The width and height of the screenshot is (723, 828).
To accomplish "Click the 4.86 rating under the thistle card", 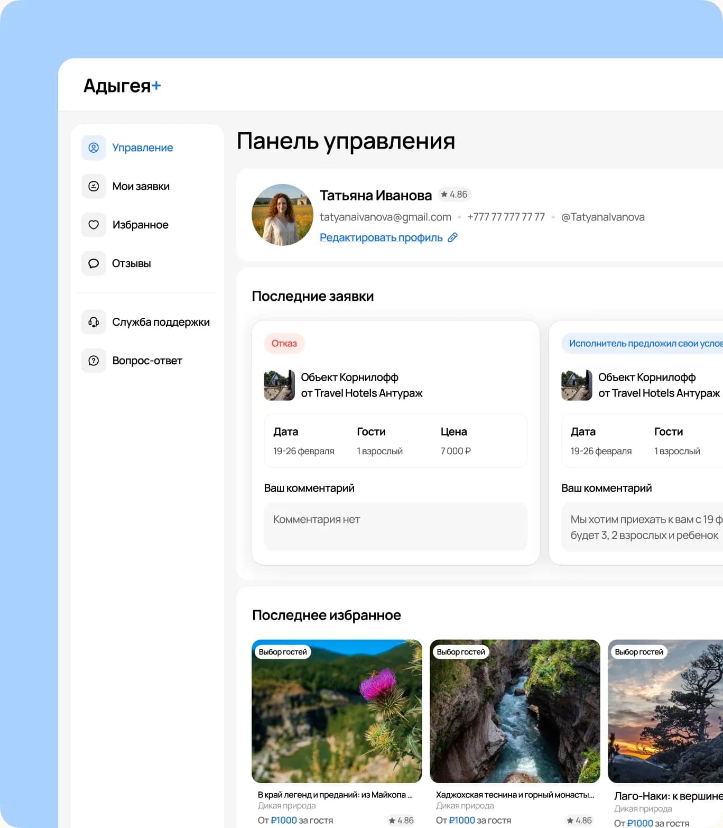I will pyautogui.click(x=401, y=821).
